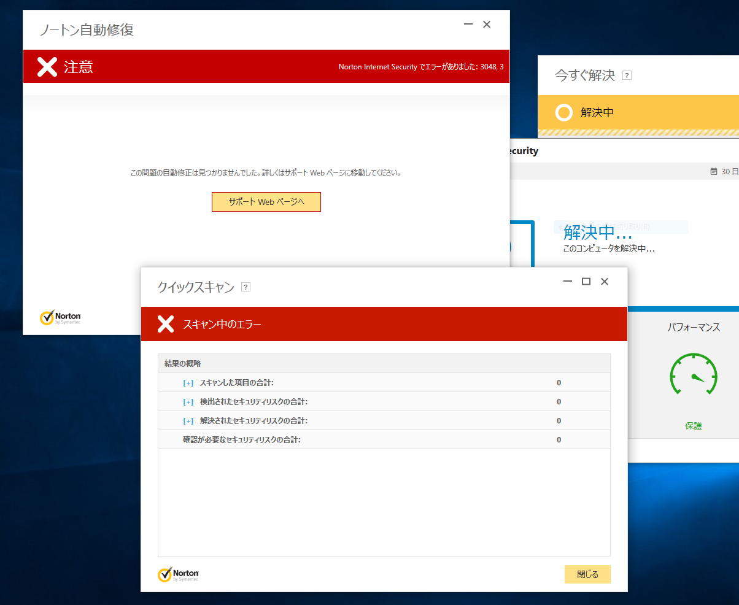The image size is (739, 605).
Task: Select the 結果の概略 header row
Action: 384,363
